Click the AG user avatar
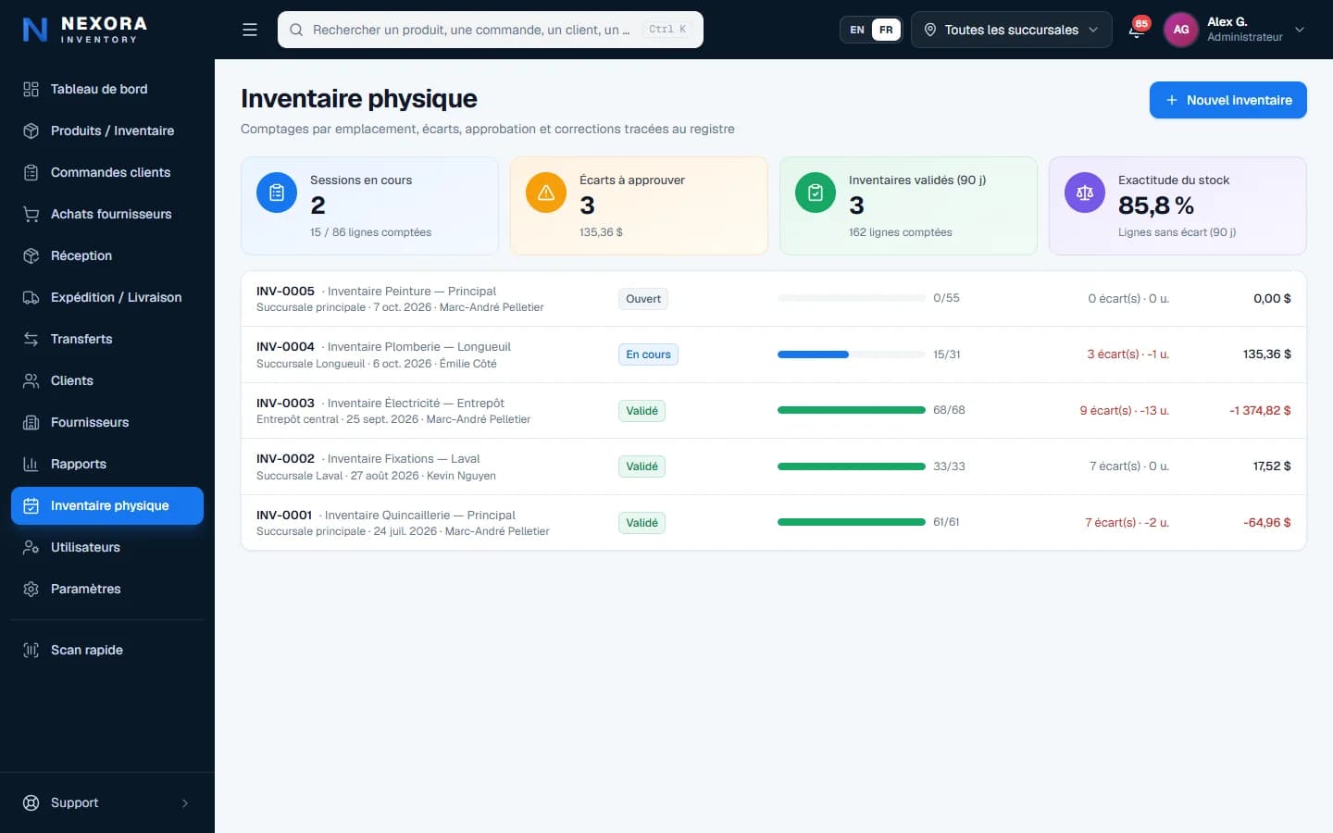Viewport: 1333px width, 833px height. pyautogui.click(x=1181, y=30)
